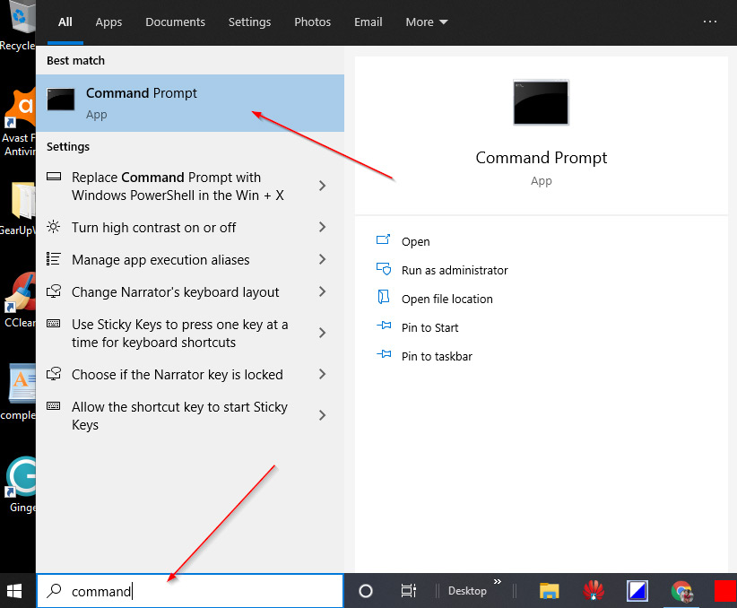Switch to the Apps search tab
The image size is (737, 608).
[108, 22]
